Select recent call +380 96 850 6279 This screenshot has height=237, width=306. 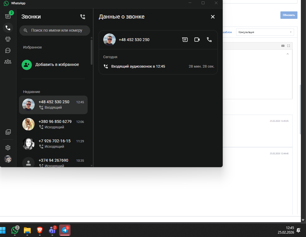coord(53,124)
